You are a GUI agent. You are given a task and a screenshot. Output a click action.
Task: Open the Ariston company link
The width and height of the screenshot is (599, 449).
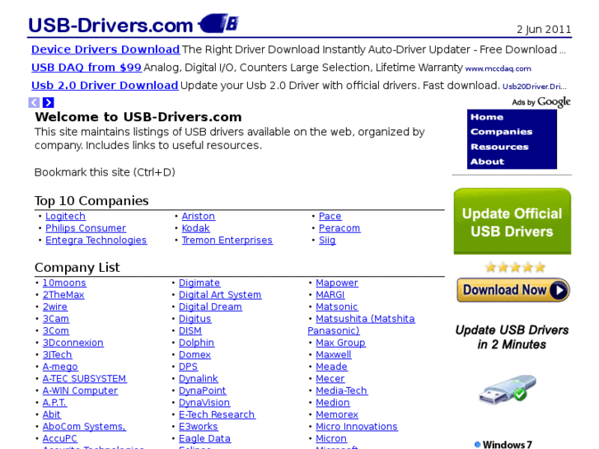click(199, 217)
